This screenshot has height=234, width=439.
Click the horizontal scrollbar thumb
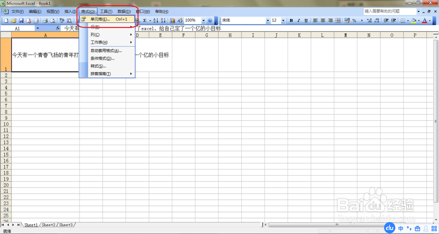click(337, 225)
